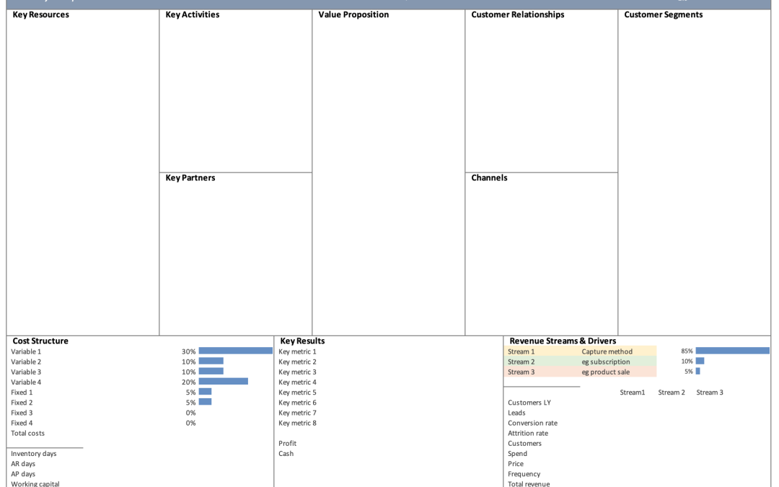Click the Key Resources section heading
Screen dimensions: 779x487
click(40, 14)
